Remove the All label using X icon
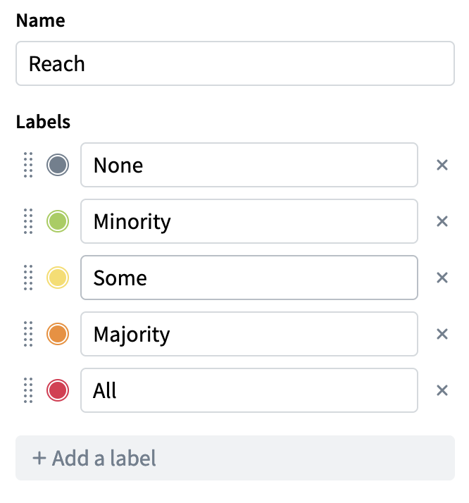The height and width of the screenshot is (503, 469). (442, 390)
